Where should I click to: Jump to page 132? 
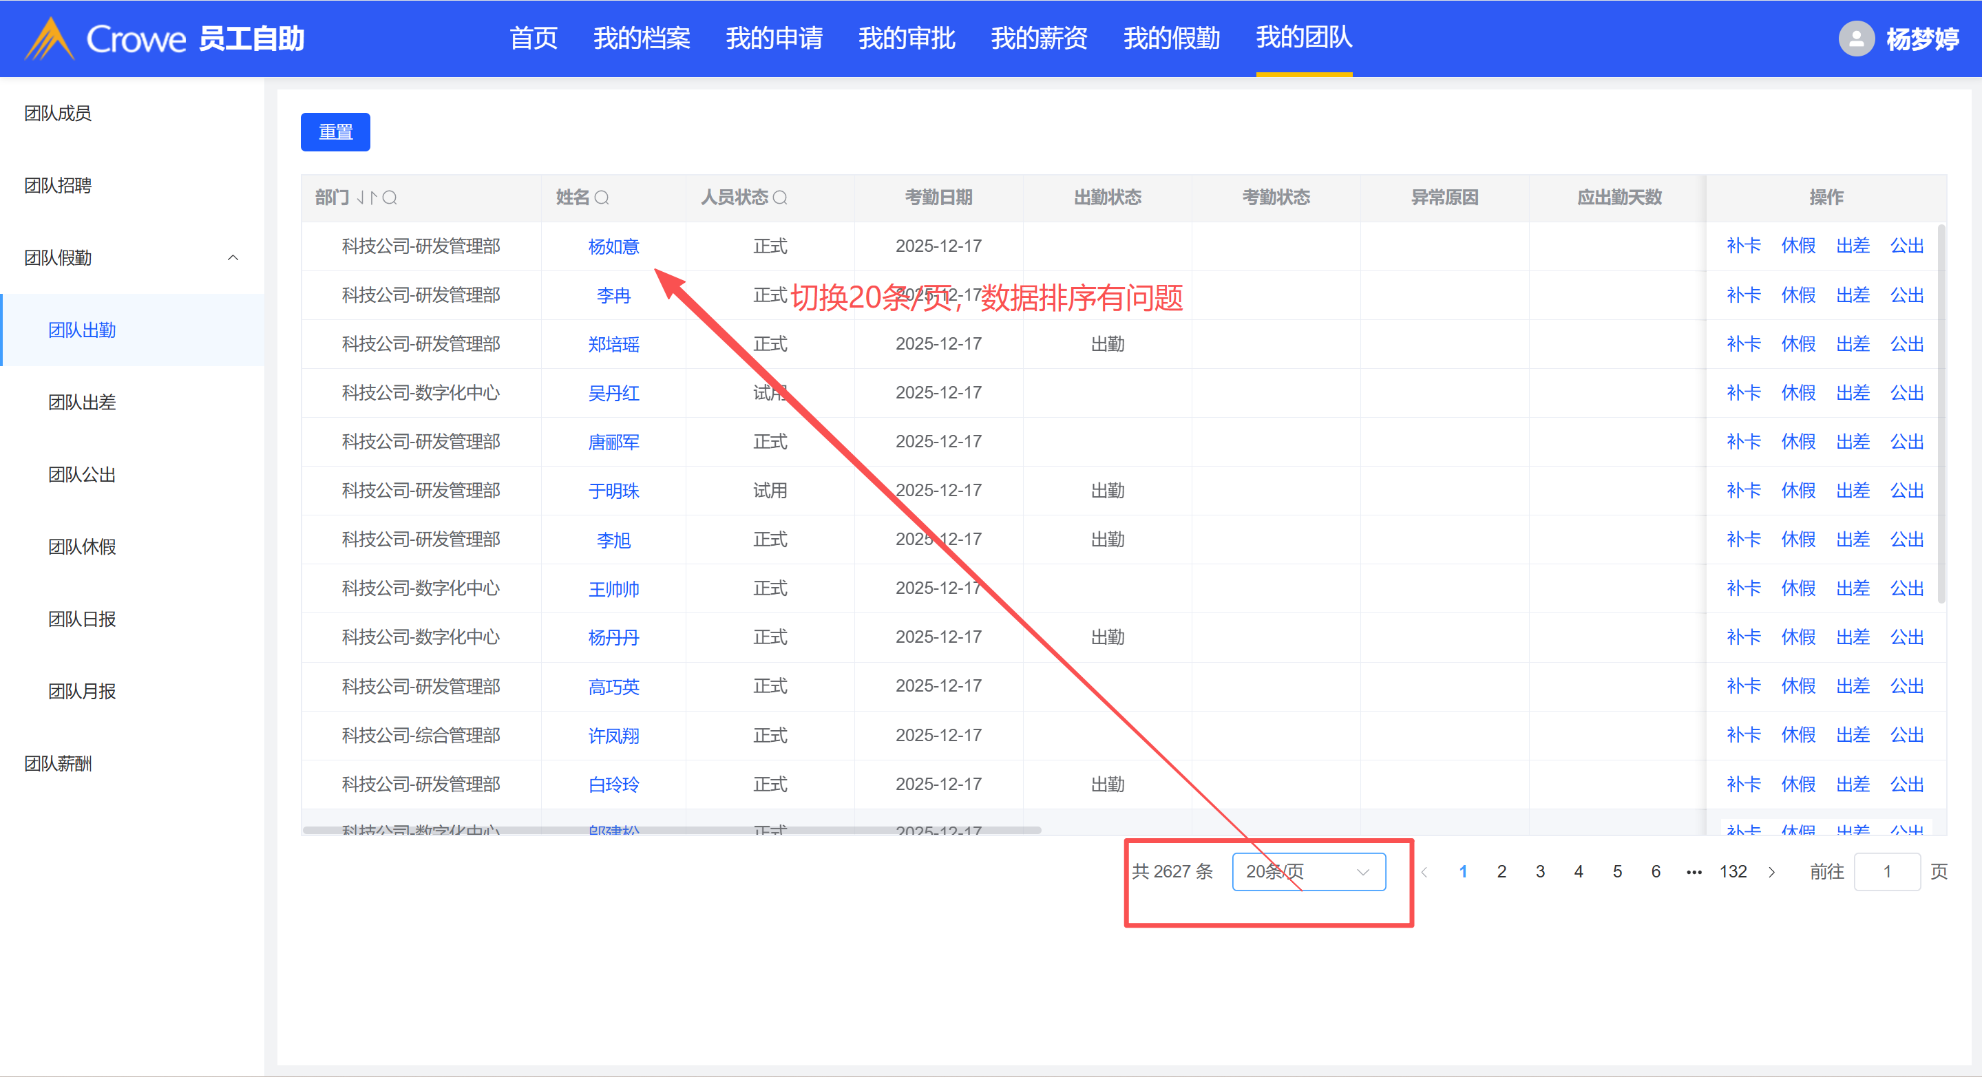pos(1733,872)
